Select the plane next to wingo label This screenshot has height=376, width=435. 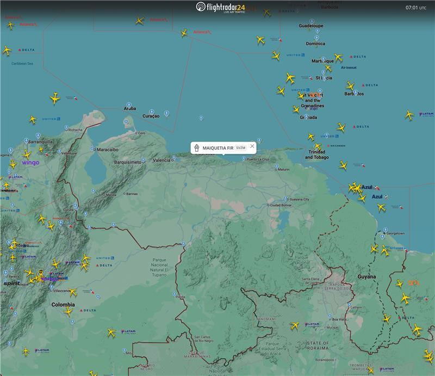(x=26, y=155)
